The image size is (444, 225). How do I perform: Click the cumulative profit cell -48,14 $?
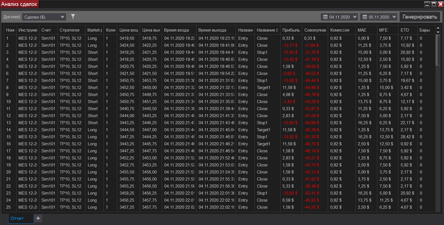coord(312,151)
